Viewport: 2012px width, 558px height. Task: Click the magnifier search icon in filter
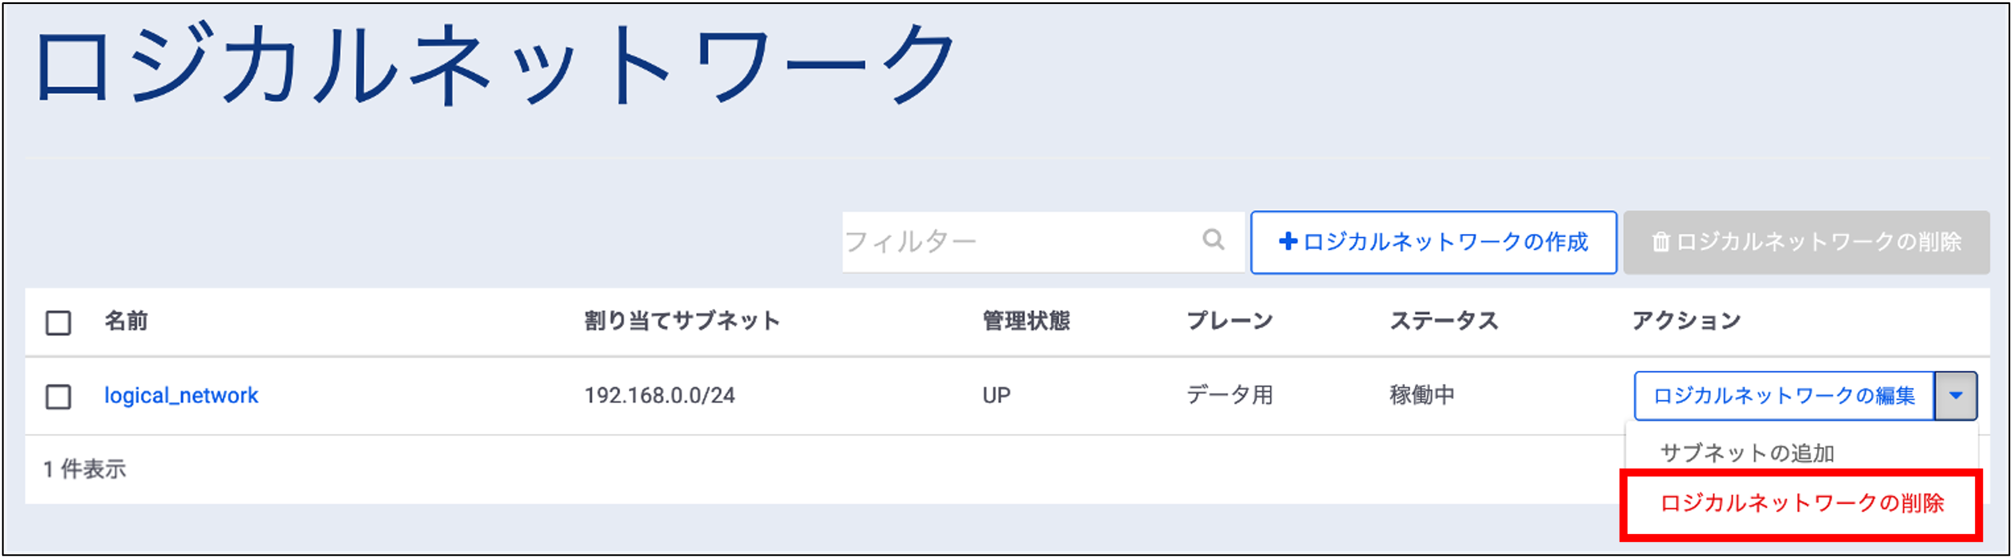1212,240
